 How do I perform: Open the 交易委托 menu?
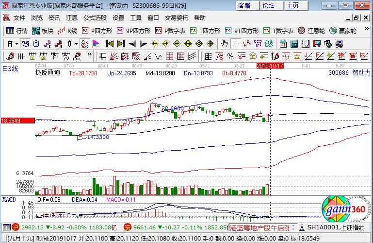(x=177, y=18)
